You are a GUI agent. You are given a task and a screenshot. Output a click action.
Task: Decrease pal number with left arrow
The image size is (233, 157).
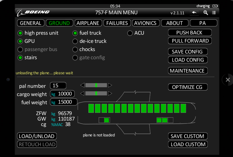pyautogui.click(x=82, y=85)
